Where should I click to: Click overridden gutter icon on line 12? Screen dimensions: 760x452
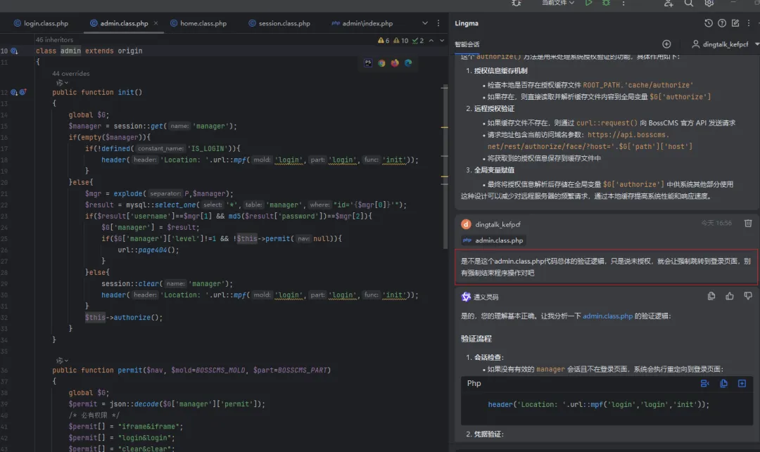click(x=14, y=92)
